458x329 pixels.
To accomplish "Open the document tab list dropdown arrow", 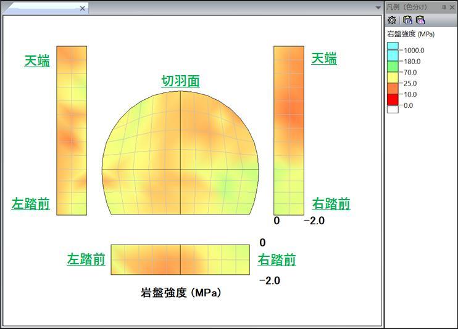I will [x=378, y=8].
